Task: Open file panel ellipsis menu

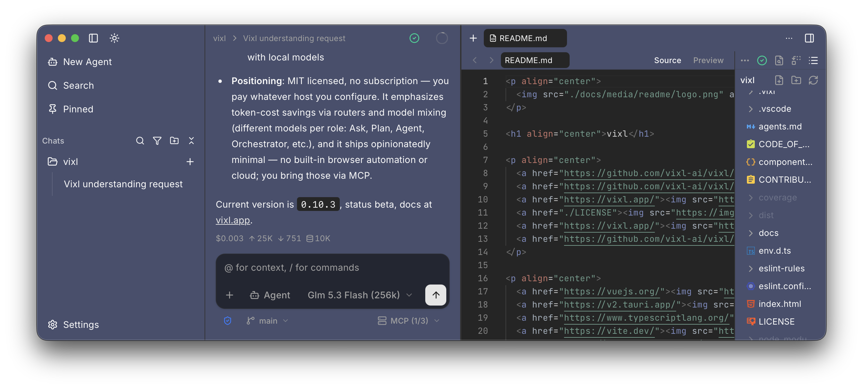Action: (745, 60)
